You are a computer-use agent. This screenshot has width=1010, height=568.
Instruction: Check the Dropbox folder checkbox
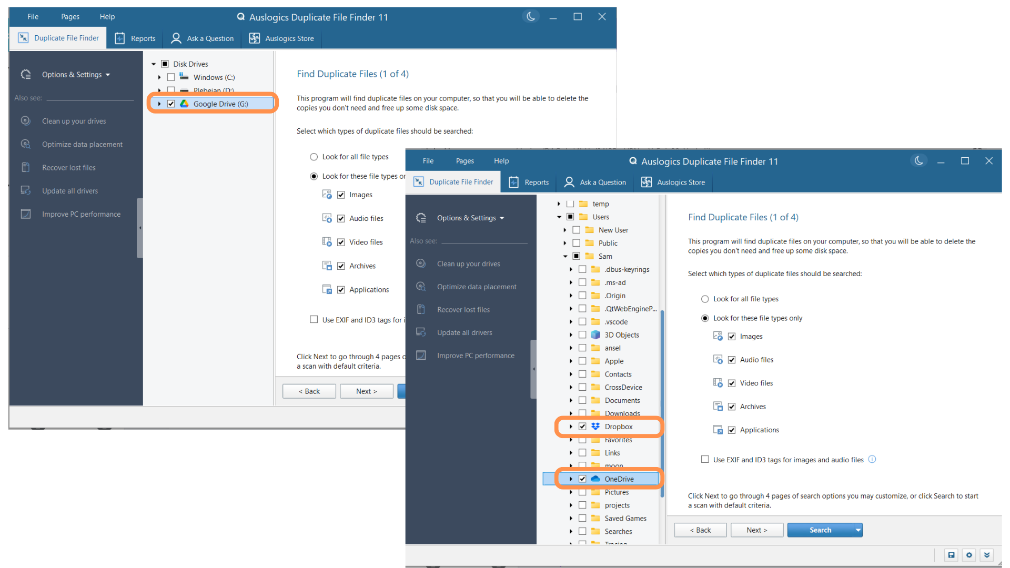click(x=582, y=427)
